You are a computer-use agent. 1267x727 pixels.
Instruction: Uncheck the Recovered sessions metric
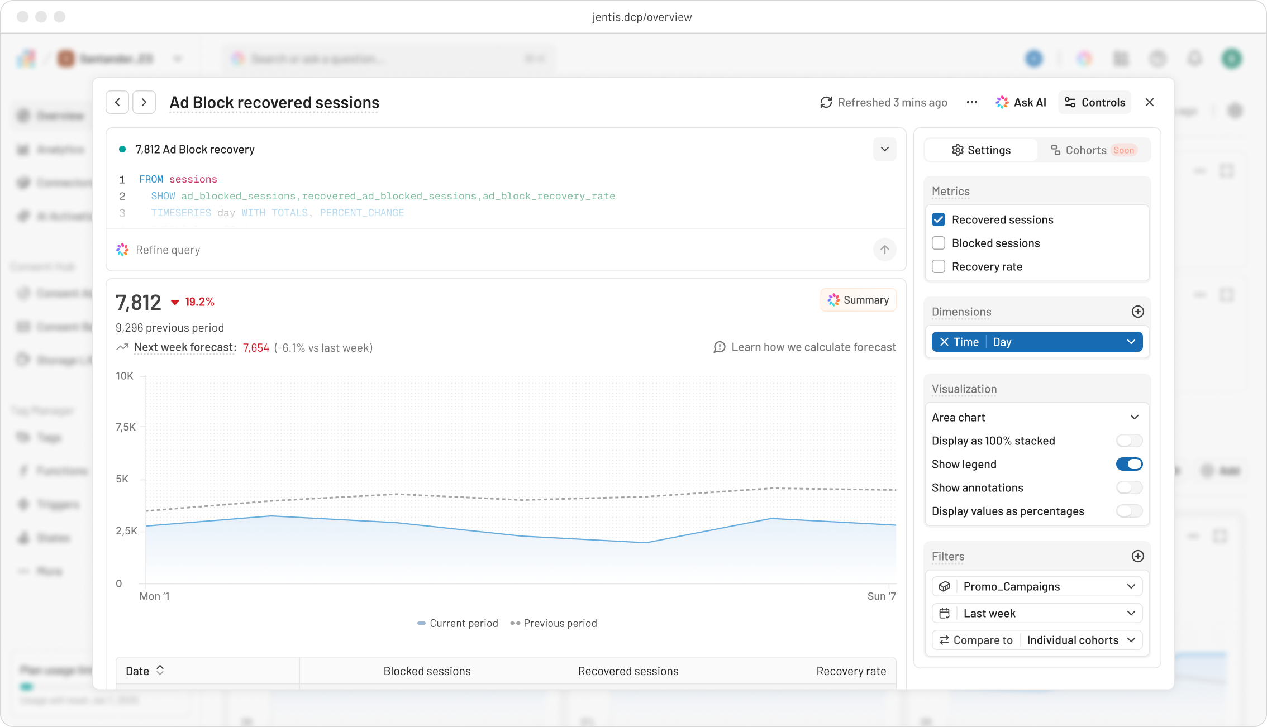[939, 219]
